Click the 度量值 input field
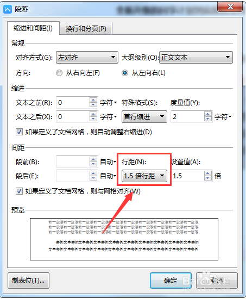The width and height of the screenshot is (246, 299). (187, 116)
